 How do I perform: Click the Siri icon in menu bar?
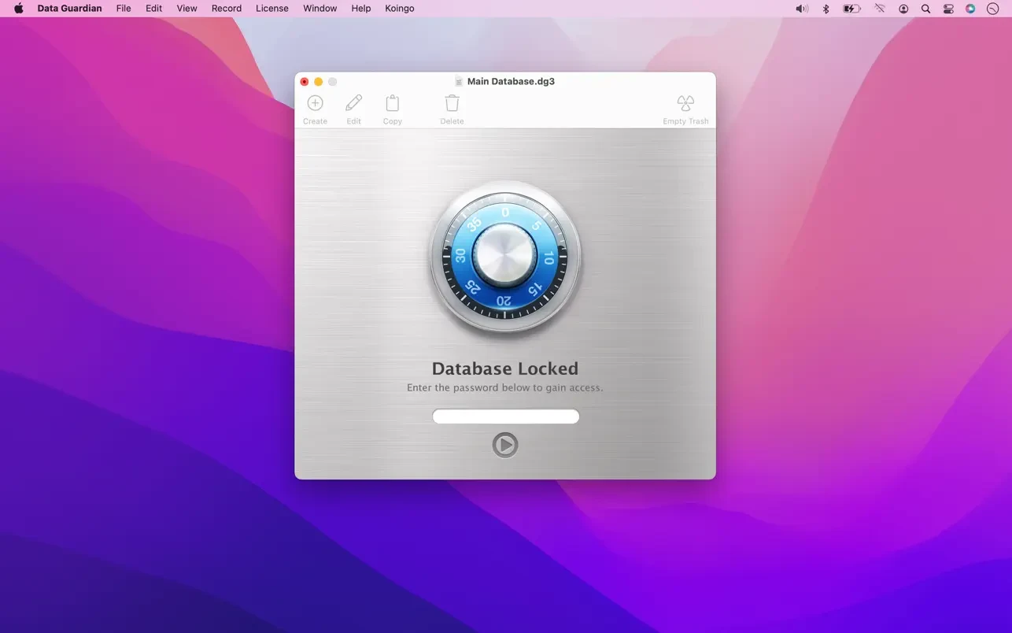coord(970,9)
